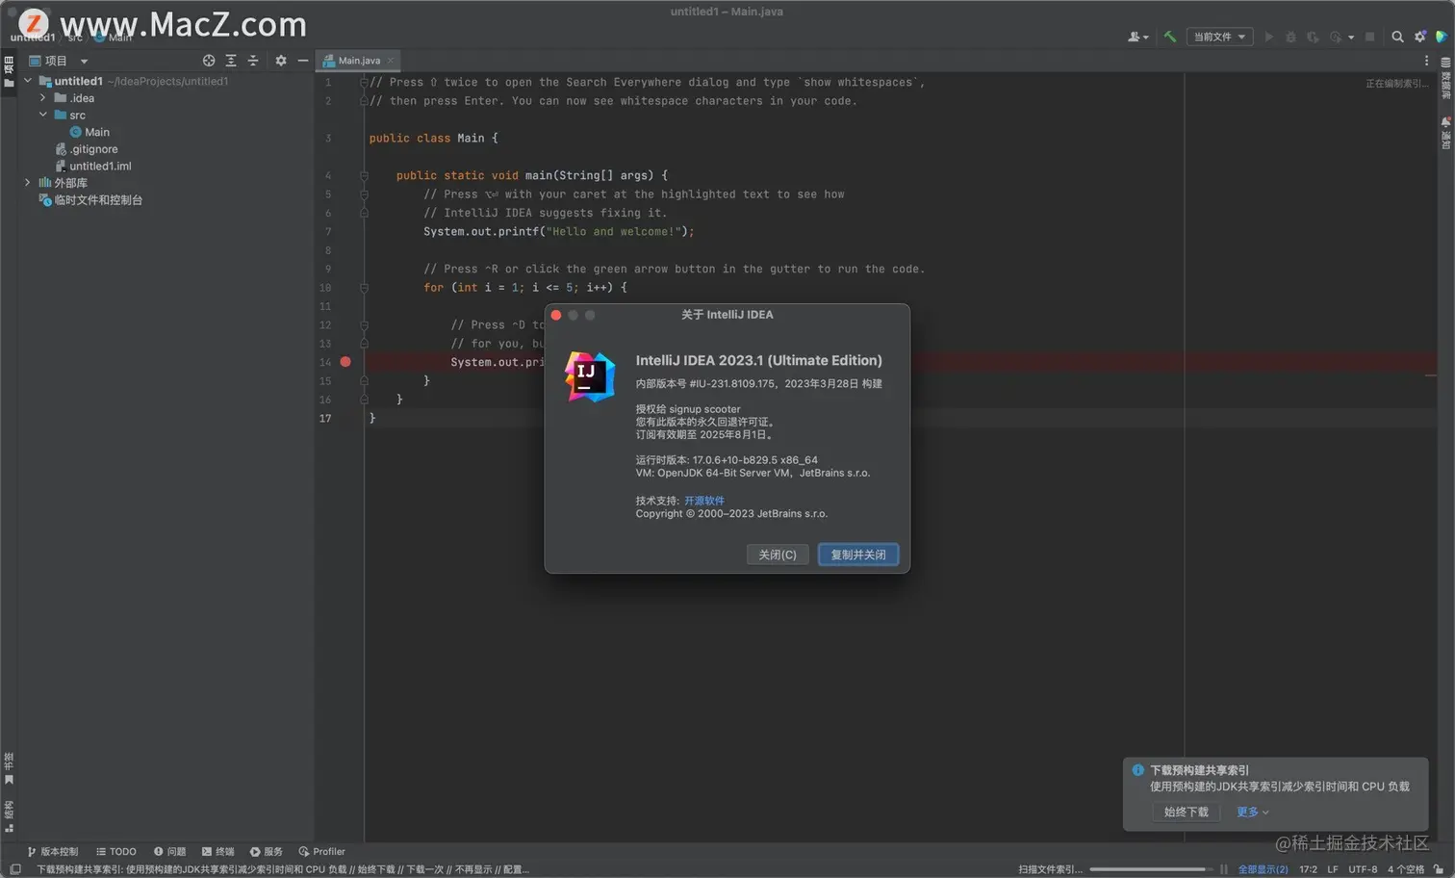Toggle read-only lock icon in status bar
Image resolution: width=1455 pixels, height=878 pixels.
tap(1439, 869)
